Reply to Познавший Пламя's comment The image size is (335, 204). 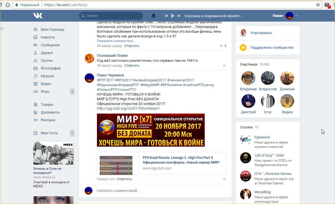tap(132, 65)
